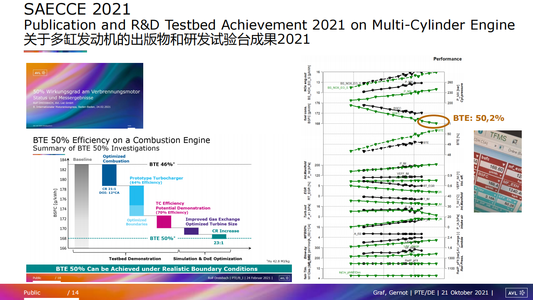Click the small AVL logo in the embedded slide footer
533x300 pixels.
[284, 278]
